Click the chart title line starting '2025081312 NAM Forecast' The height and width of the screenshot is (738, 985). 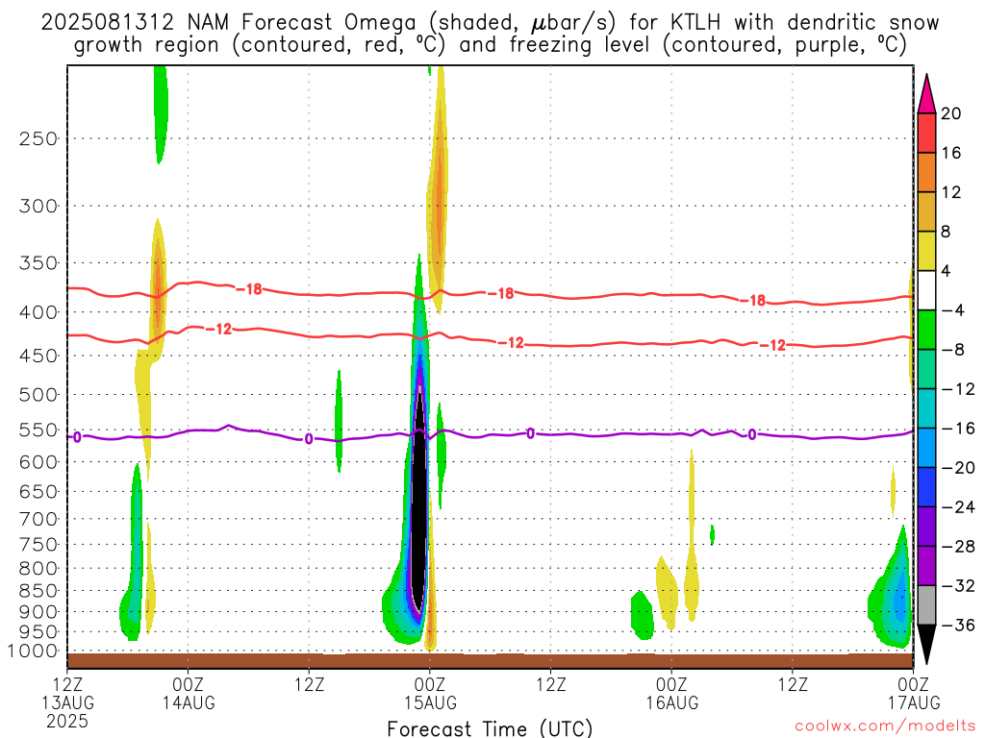(x=490, y=23)
